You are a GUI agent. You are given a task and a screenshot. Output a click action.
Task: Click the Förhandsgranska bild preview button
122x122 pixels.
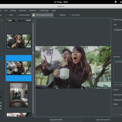[x=43, y=15]
